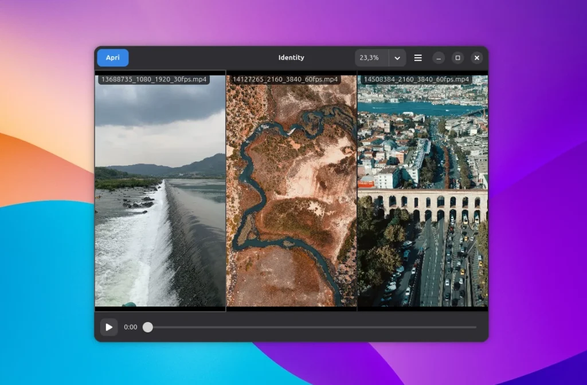Click the 13688735_1080_1920_30fps.mp4 filename label
Screen dimensions: 587x385
tap(154, 80)
